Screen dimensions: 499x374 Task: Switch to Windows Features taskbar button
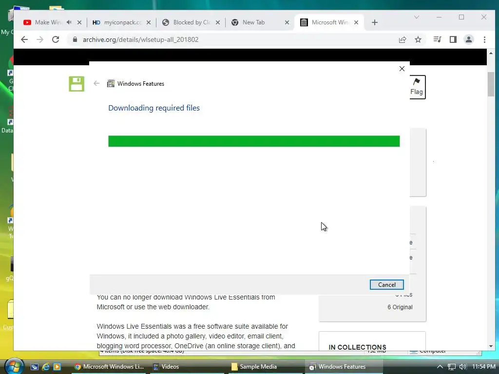coord(344,367)
